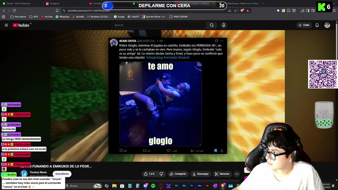338x190 pixels.
Task: Dislike the video with thumbs-down
Action: [x=161, y=174]
